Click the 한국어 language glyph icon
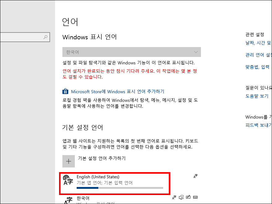272x204 pixels. [x=68, y=200]
